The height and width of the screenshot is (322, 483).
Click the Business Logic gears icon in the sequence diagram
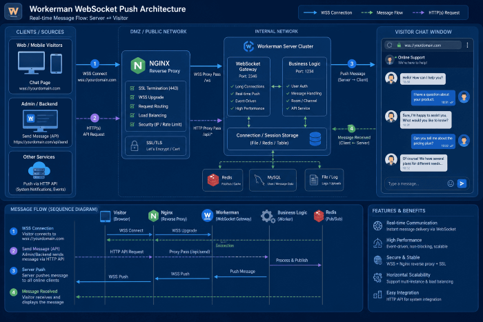pyautogui.click(x=268, y=217)
